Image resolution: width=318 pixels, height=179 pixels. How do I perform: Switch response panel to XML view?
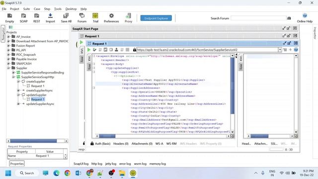(240, 59)
